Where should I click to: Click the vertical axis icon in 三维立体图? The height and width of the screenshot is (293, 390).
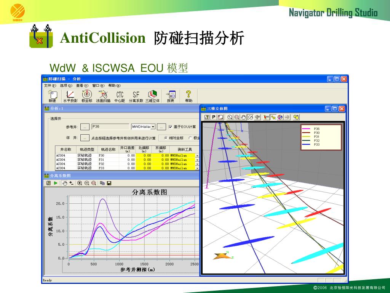click(x=257, y=117)
